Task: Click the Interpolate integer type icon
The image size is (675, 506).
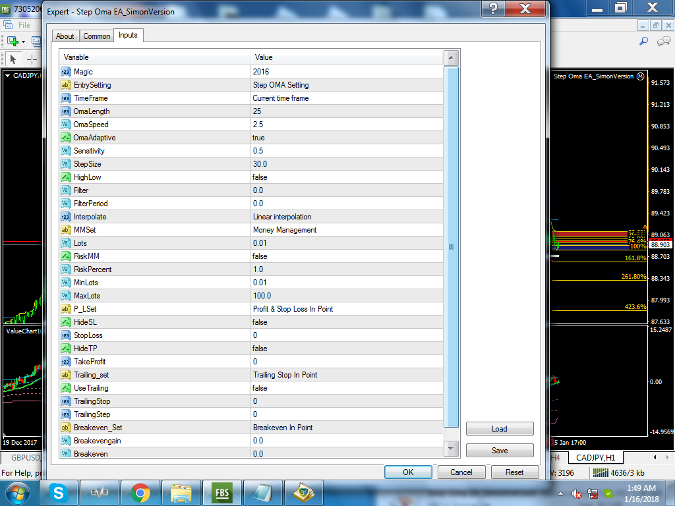Action: point(65,217)
